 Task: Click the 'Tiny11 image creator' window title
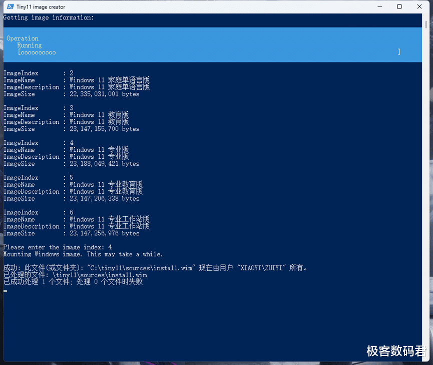(x=41, y=6)
